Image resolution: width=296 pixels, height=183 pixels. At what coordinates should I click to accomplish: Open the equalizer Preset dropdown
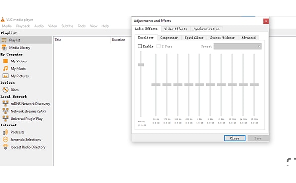pyautogui.click(x=237, y=46)
